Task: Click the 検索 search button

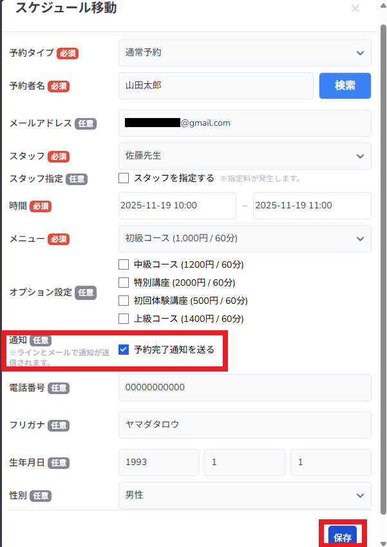Action: click(x=345, y=85)
